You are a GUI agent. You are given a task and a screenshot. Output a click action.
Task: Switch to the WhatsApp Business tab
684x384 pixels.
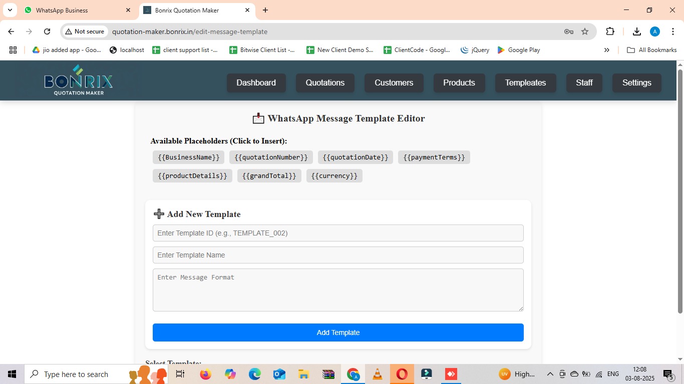tap(78, 10)
